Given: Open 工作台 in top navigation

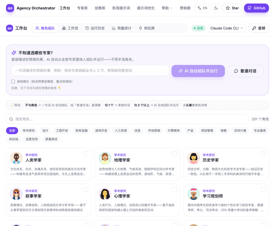Looking at the screenshot, I should [65, 8].
